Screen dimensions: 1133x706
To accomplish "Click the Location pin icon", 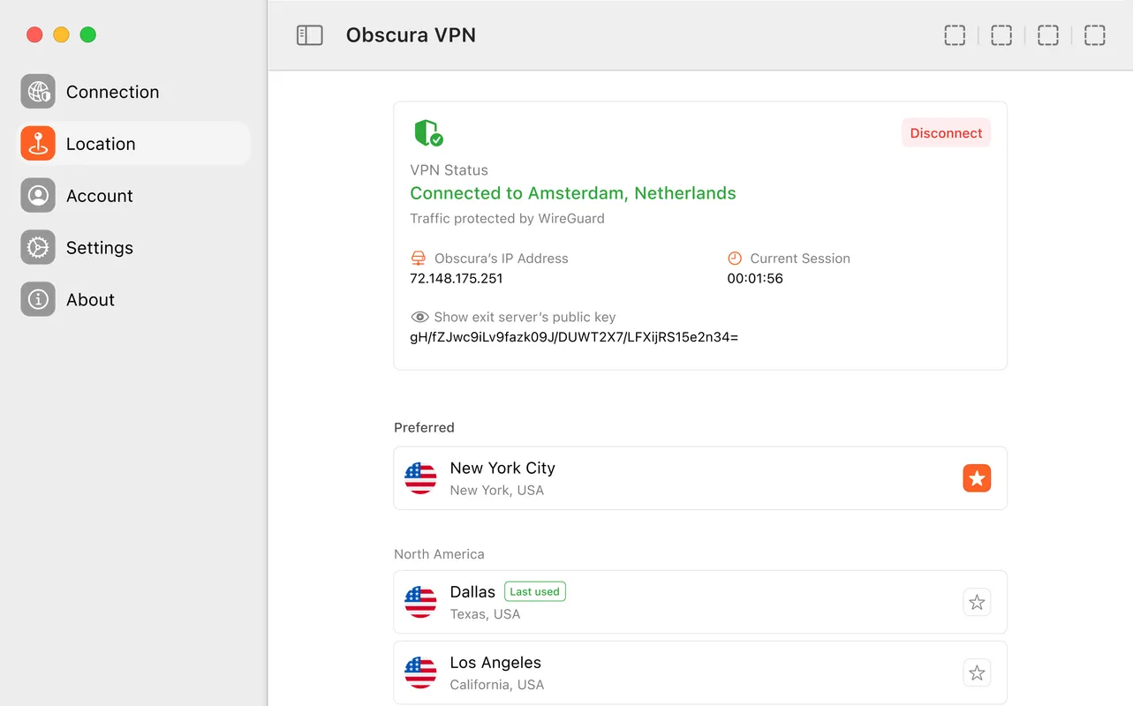I will [38, 143].
